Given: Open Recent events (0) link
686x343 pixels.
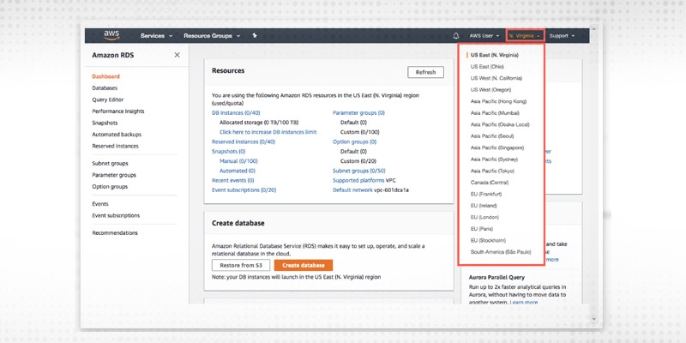Looking at the screenshot, I should point(233,180).
